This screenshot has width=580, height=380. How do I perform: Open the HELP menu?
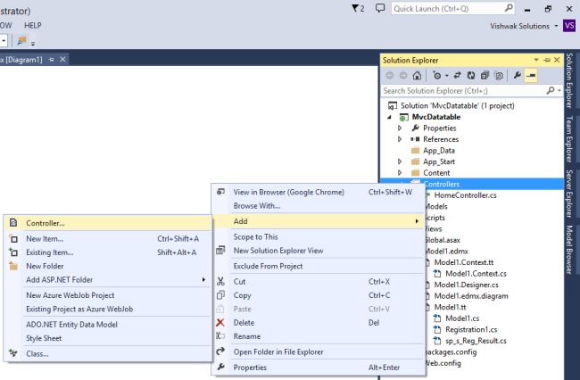[x=32, y=26]
